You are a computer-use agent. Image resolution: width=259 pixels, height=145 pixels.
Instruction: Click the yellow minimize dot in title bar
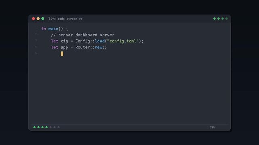tap(38, 19)
